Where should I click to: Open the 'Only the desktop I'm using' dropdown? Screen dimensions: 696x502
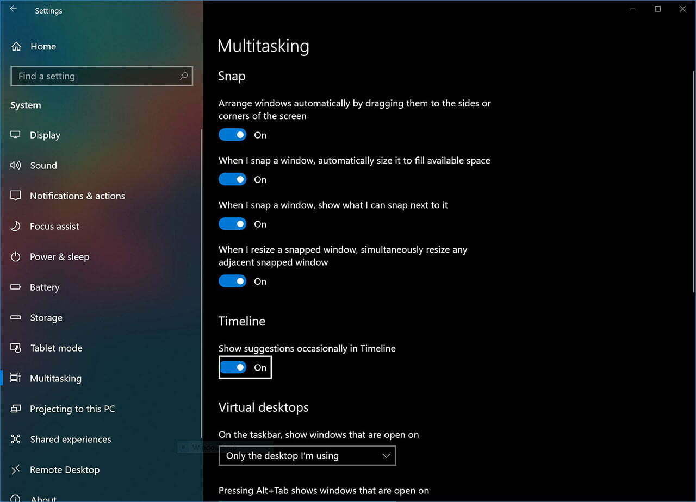[307, 455]
